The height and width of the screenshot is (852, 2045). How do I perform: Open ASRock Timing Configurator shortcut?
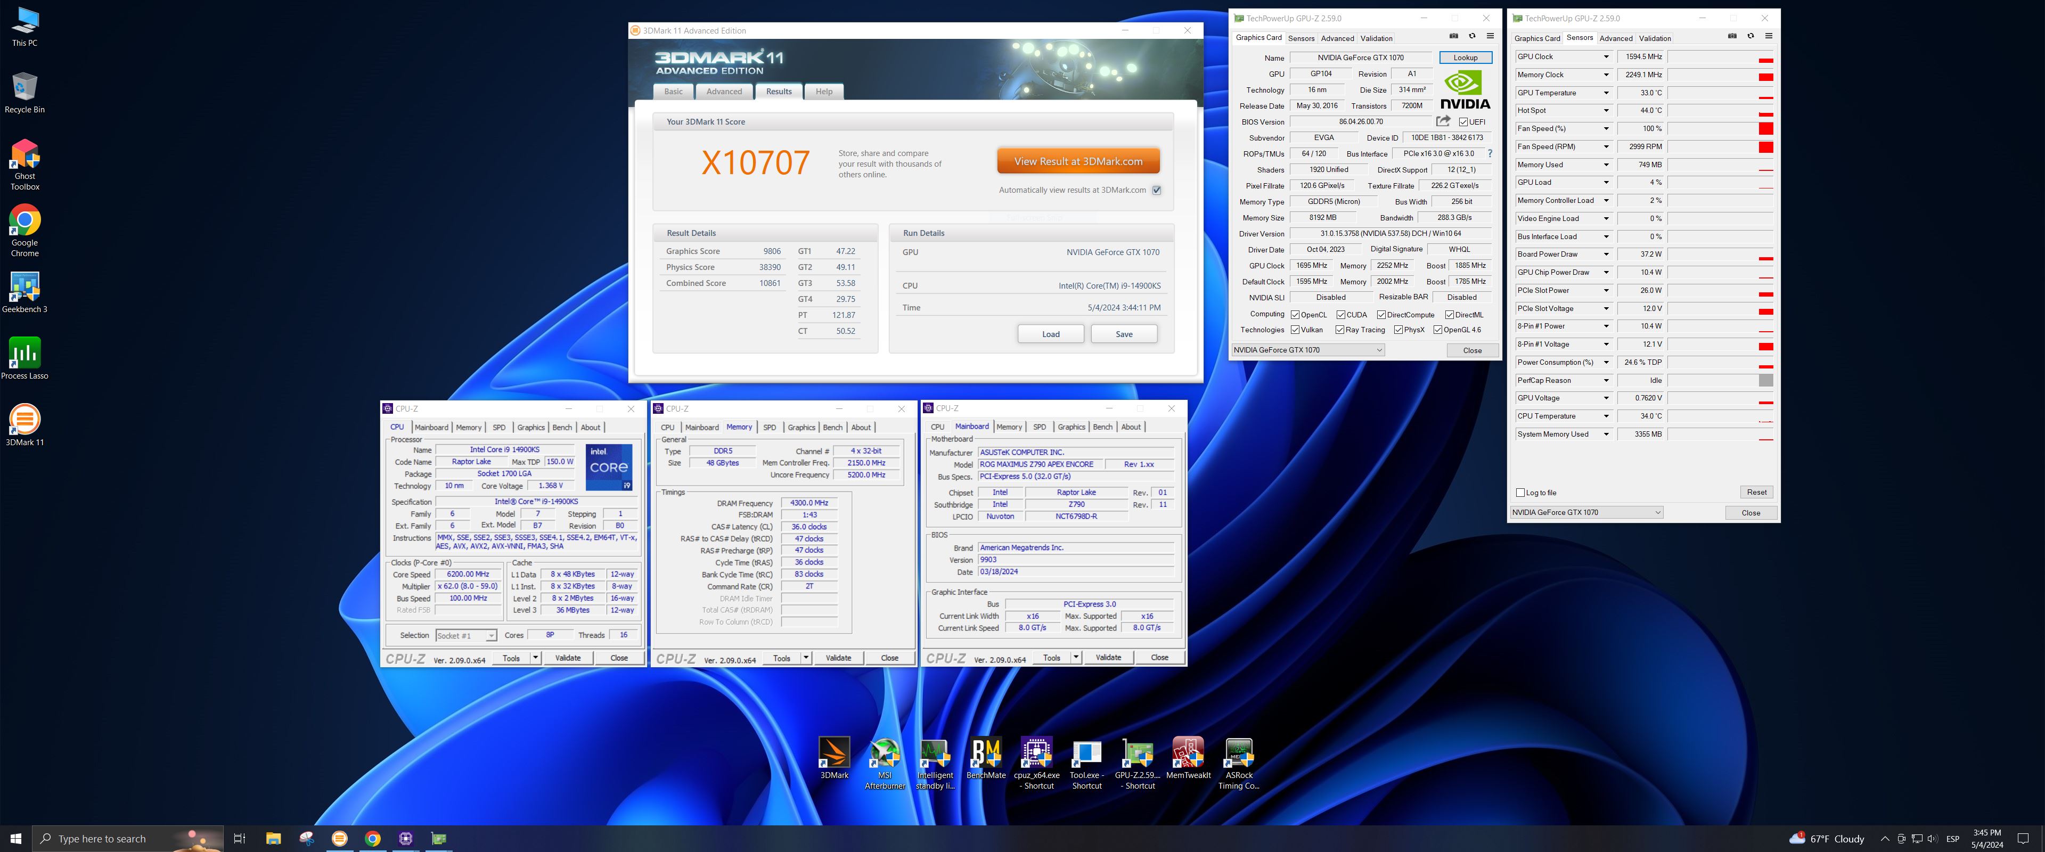pos(1239,763)
